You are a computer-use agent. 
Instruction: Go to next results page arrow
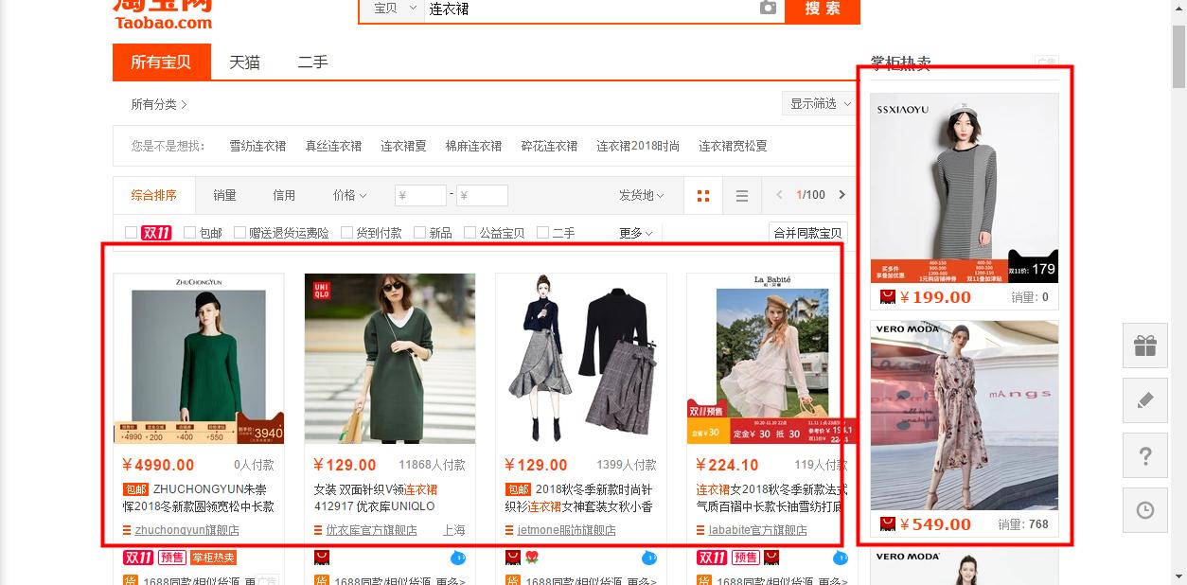(842, 195)
